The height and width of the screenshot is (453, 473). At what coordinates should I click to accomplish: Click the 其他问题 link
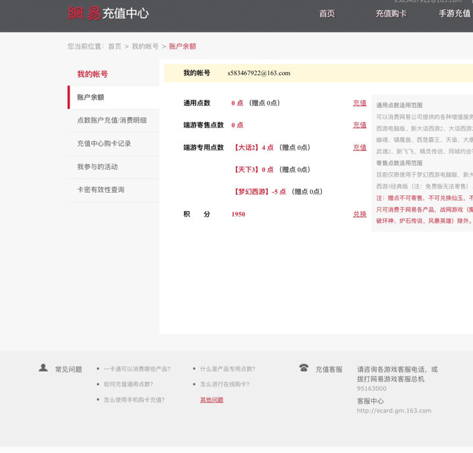point(212,400)
